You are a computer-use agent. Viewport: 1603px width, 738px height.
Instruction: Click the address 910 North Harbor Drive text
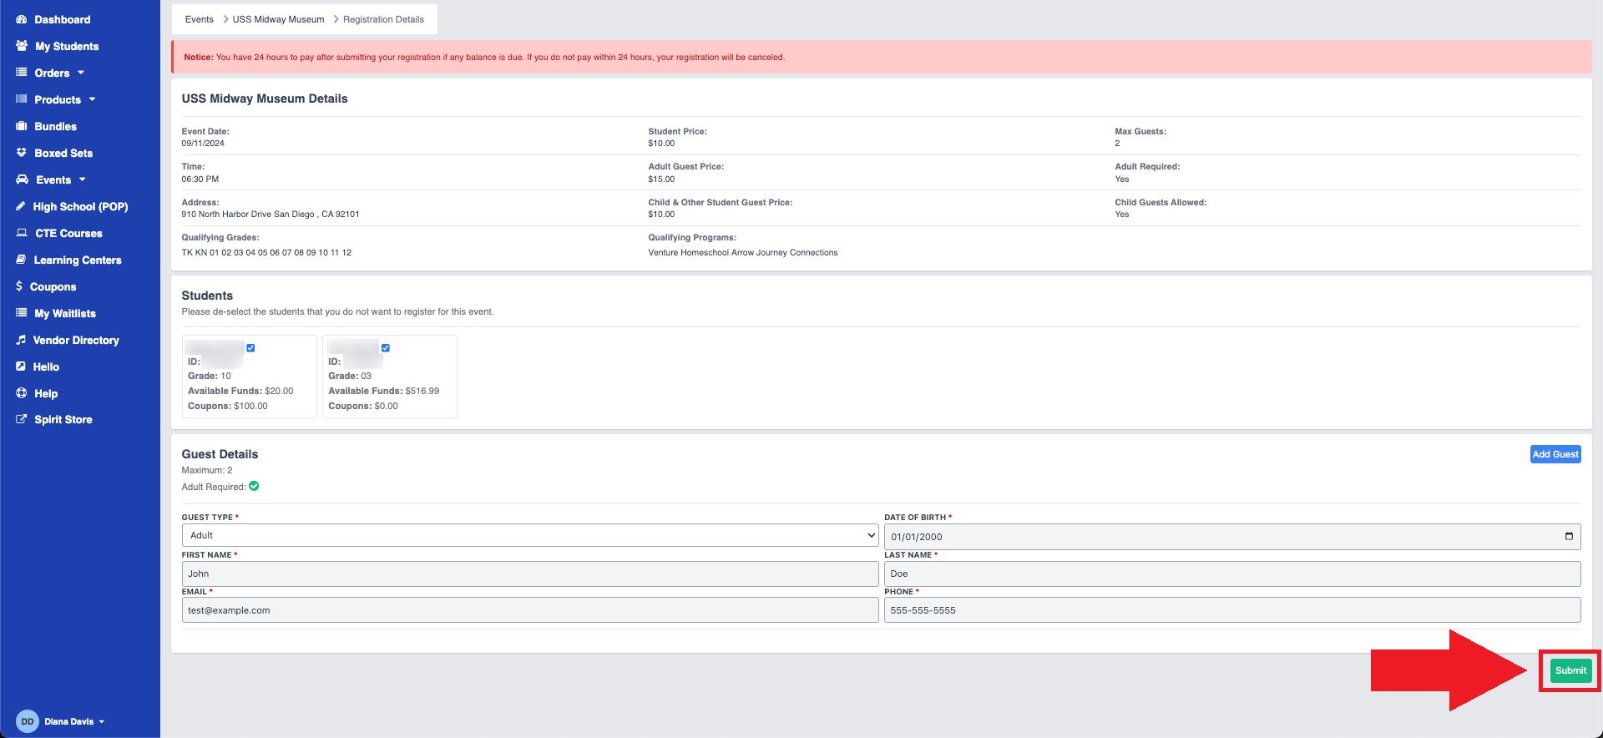tap(271, 215)
